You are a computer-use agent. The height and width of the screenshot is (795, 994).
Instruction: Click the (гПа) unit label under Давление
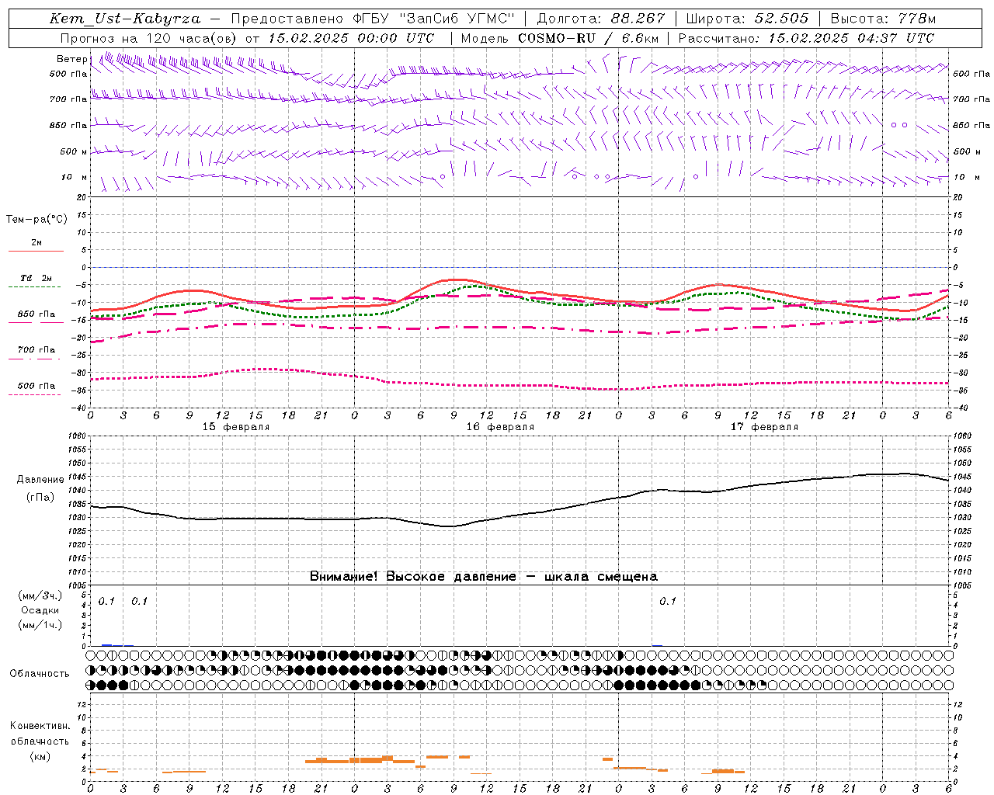[40, 498]
